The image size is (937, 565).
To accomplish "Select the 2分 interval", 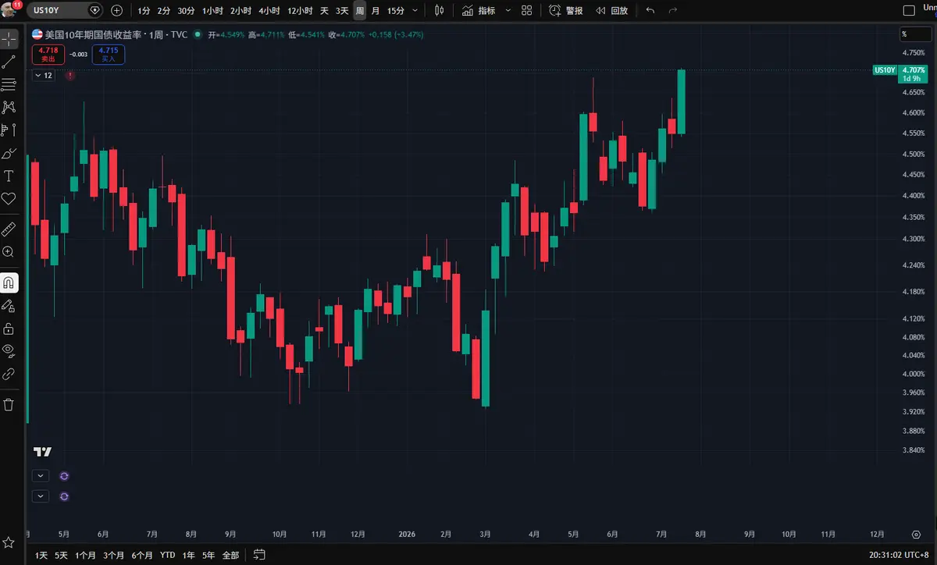I will click(163, 11).
